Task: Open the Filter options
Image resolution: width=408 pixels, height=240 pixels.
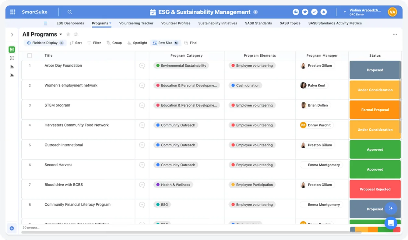Action: [x=94, y=43]
